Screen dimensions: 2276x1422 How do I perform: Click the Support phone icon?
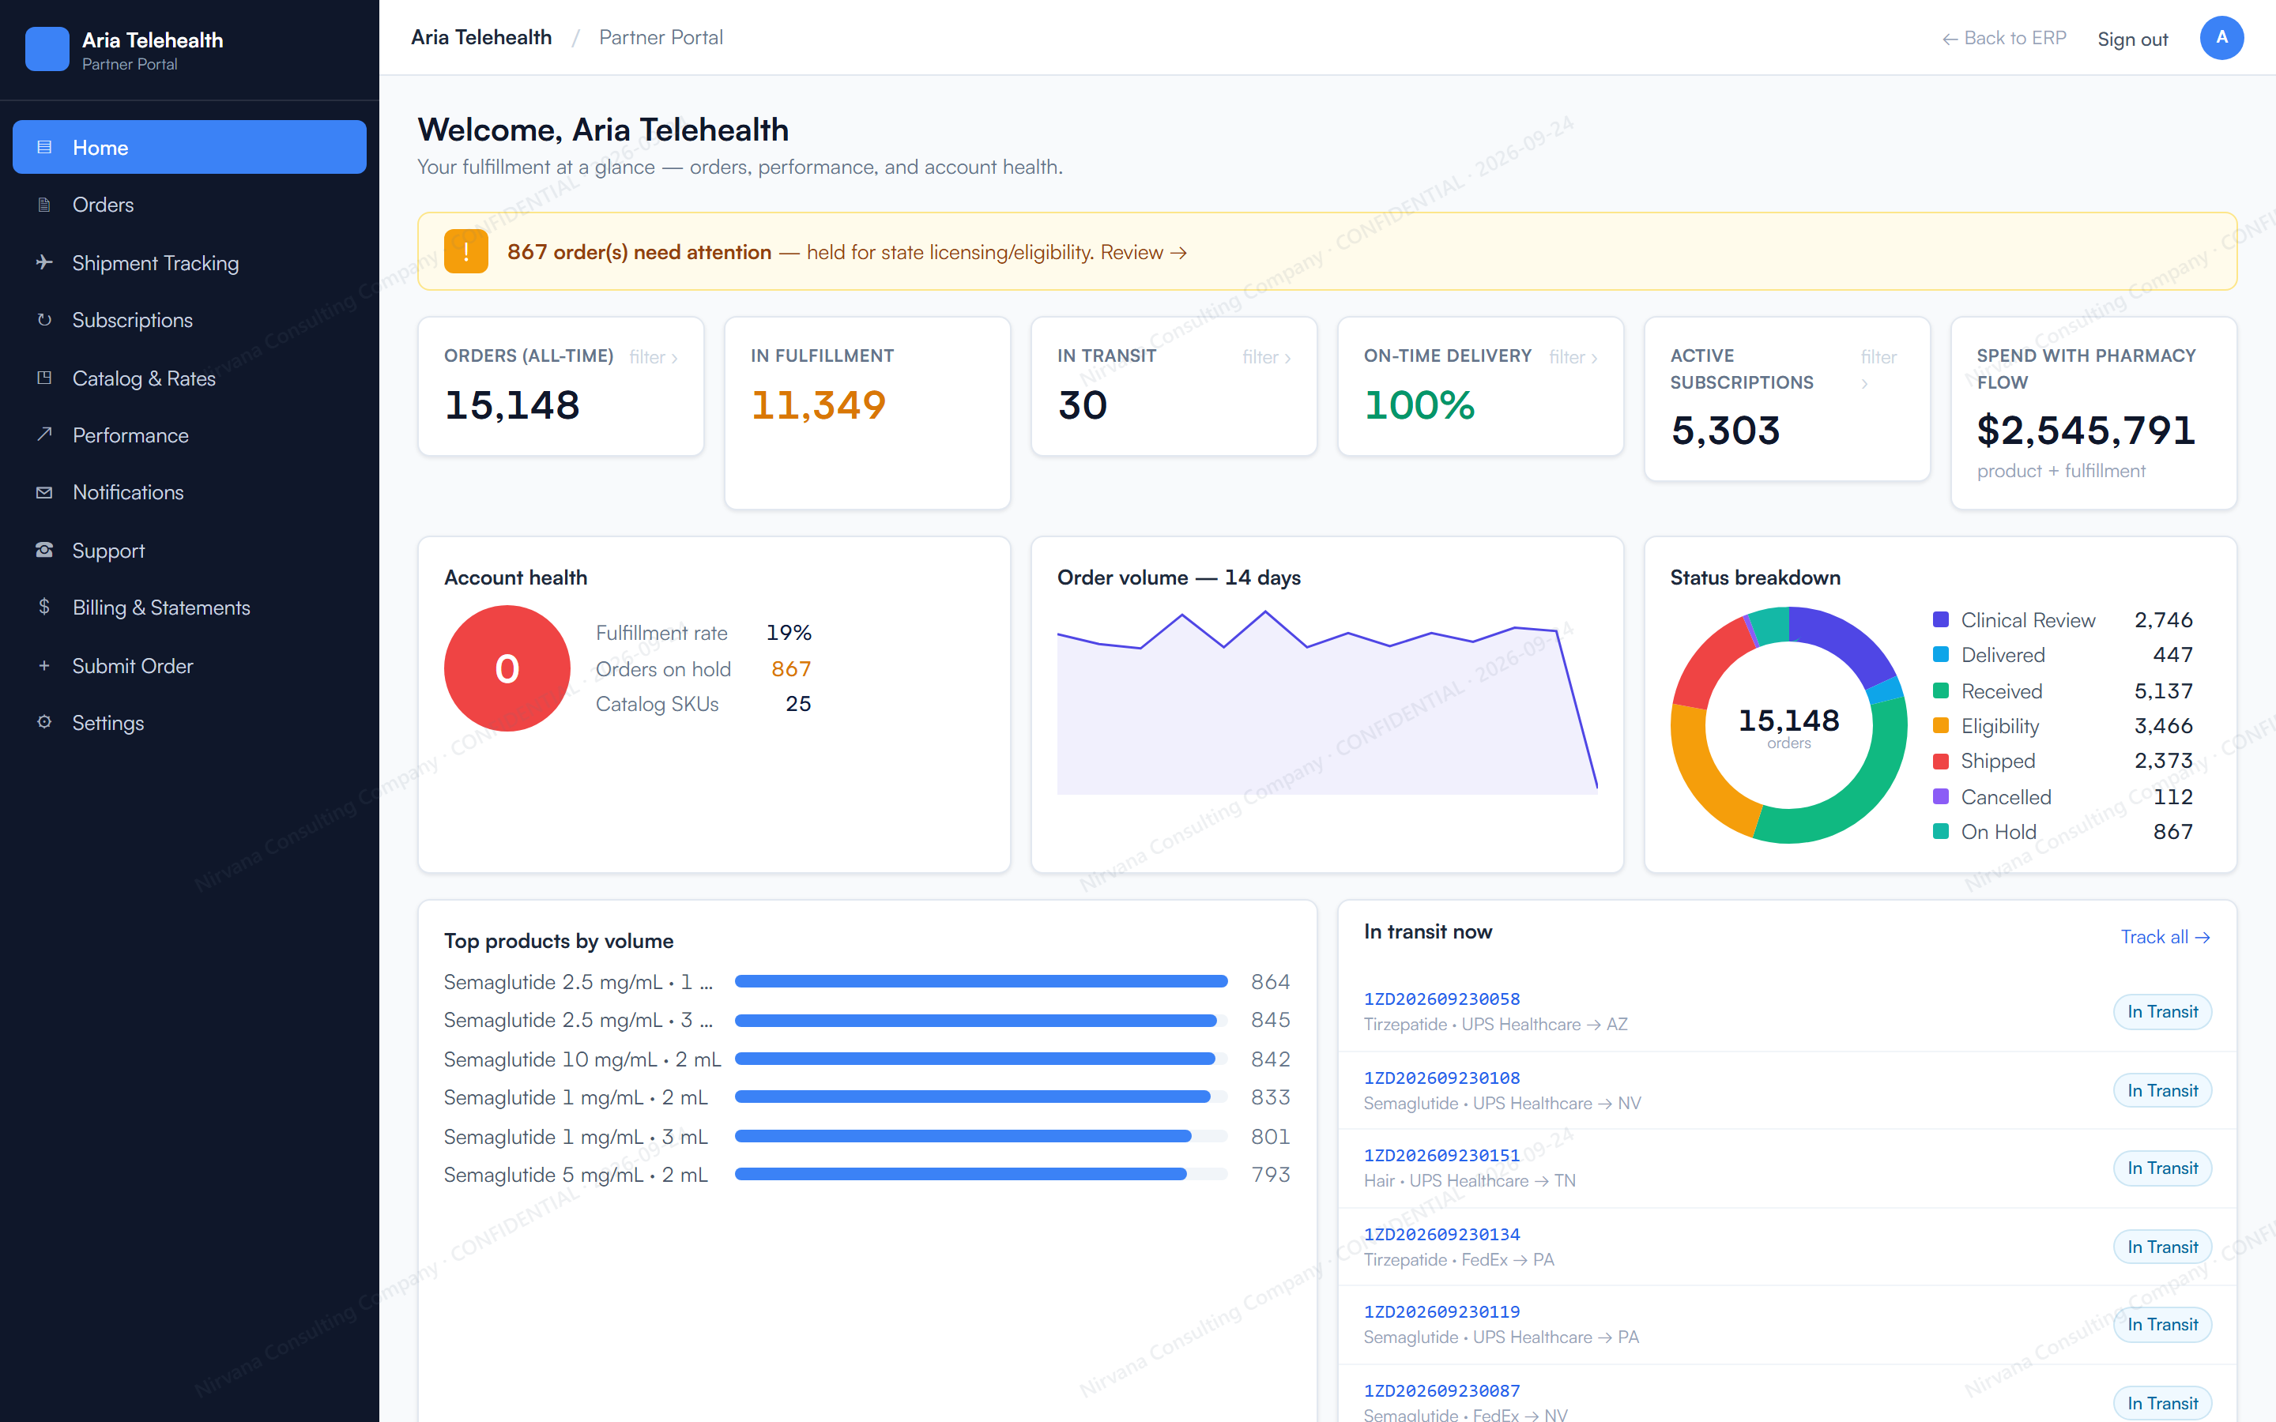point(44,550)
